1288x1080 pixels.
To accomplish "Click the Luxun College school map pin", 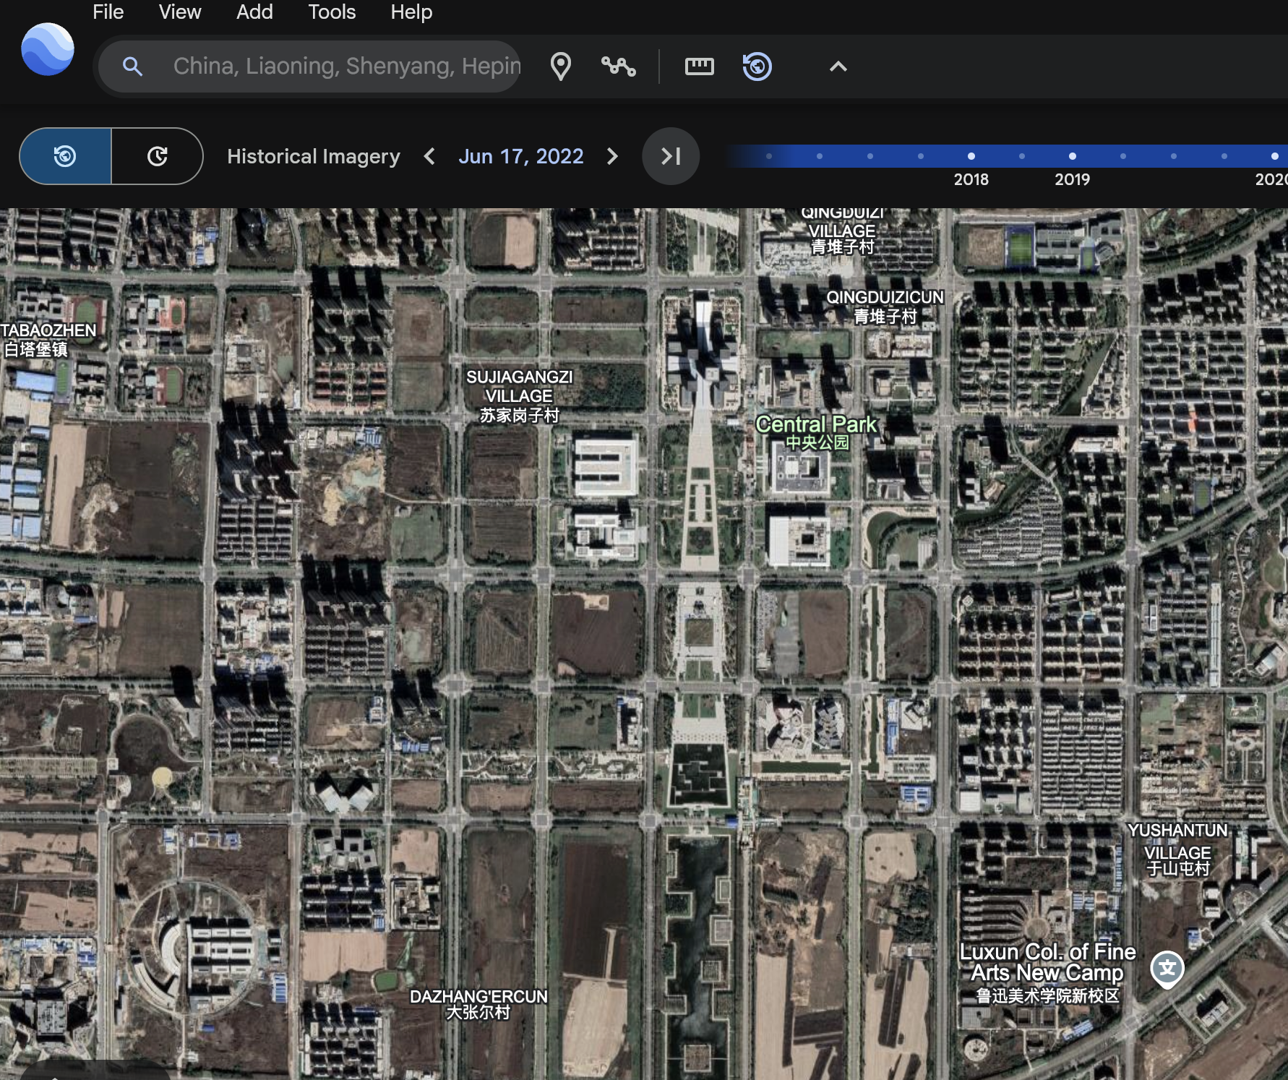I will tap(1167, 969).
